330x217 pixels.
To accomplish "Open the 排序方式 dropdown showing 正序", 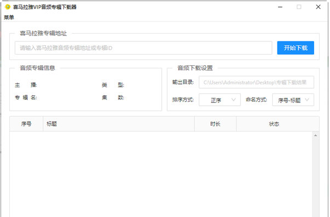I will point(220,100).
